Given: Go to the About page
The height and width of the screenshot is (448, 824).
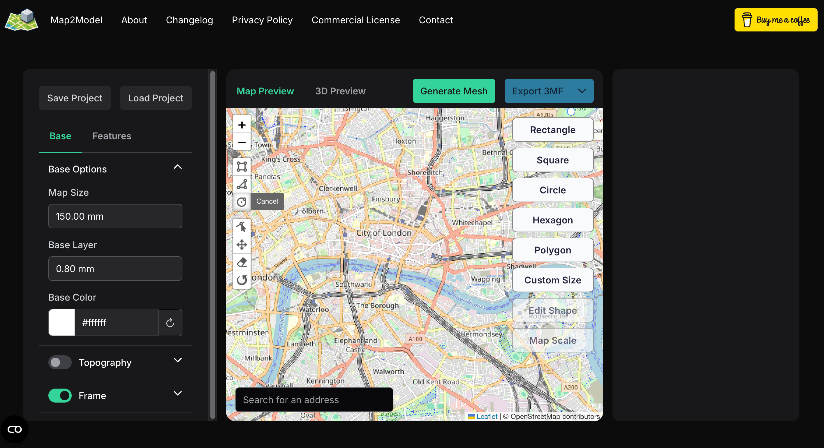Looking at the screenshot, I should click(x=134, y=20).
